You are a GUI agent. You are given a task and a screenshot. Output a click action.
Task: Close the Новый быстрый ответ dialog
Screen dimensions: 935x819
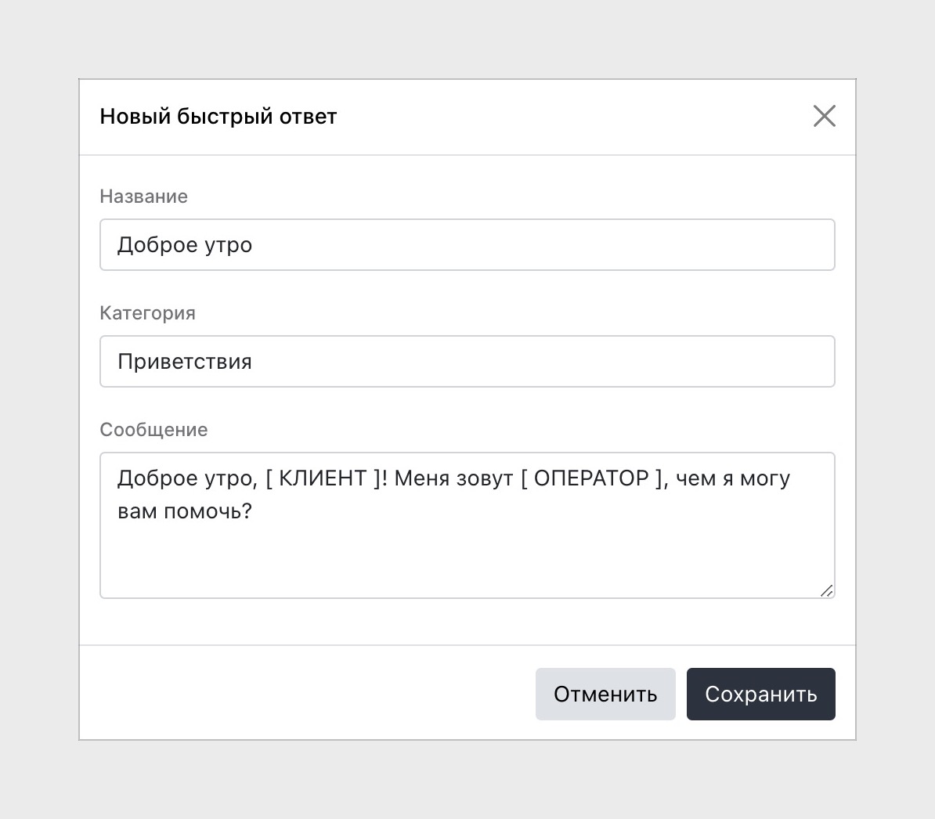[x=824, y=116]
